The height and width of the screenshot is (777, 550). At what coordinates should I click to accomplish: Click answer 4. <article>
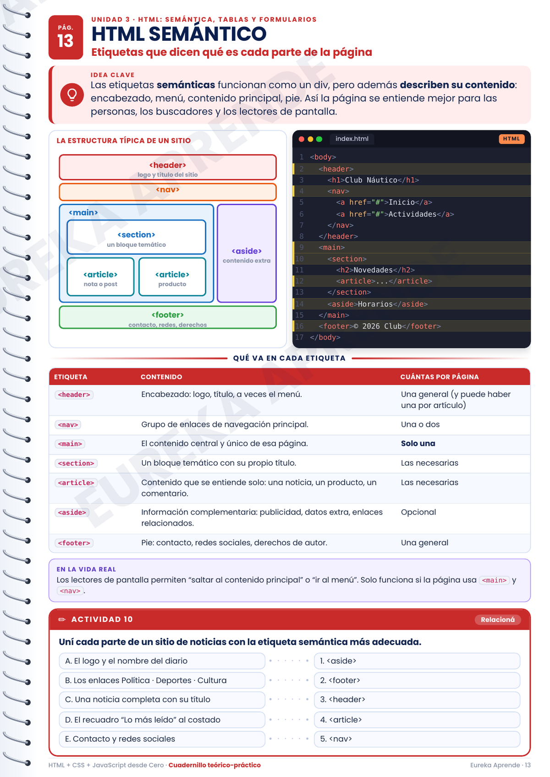coord(417,720)
